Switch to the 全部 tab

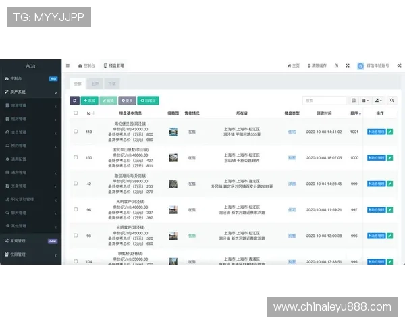coord(78,84)
